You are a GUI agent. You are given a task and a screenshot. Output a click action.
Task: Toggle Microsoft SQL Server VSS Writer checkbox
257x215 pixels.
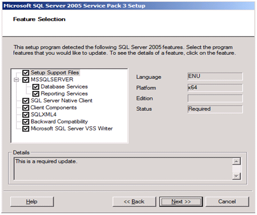(26, 129)
